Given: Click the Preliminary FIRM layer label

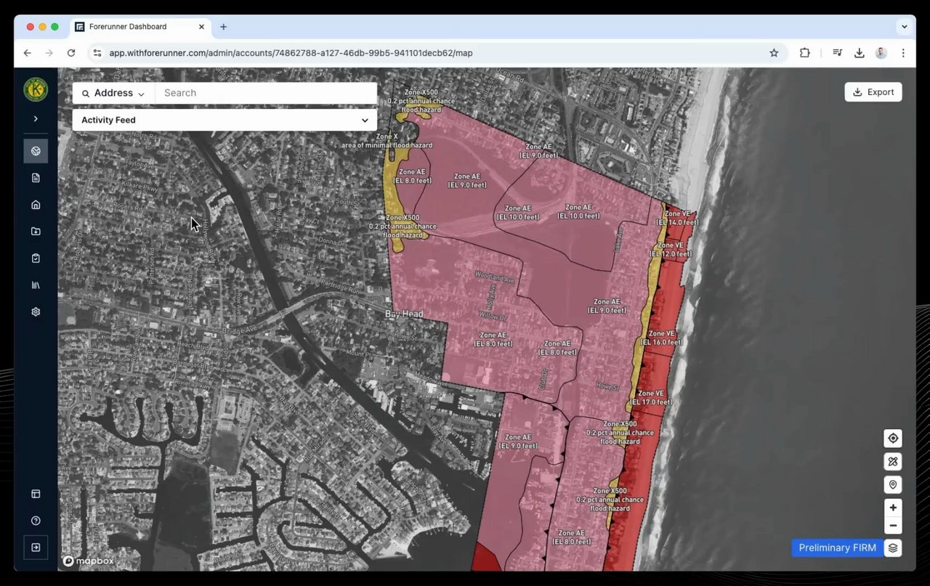Looking at the screenshot, I should point(838,548).
